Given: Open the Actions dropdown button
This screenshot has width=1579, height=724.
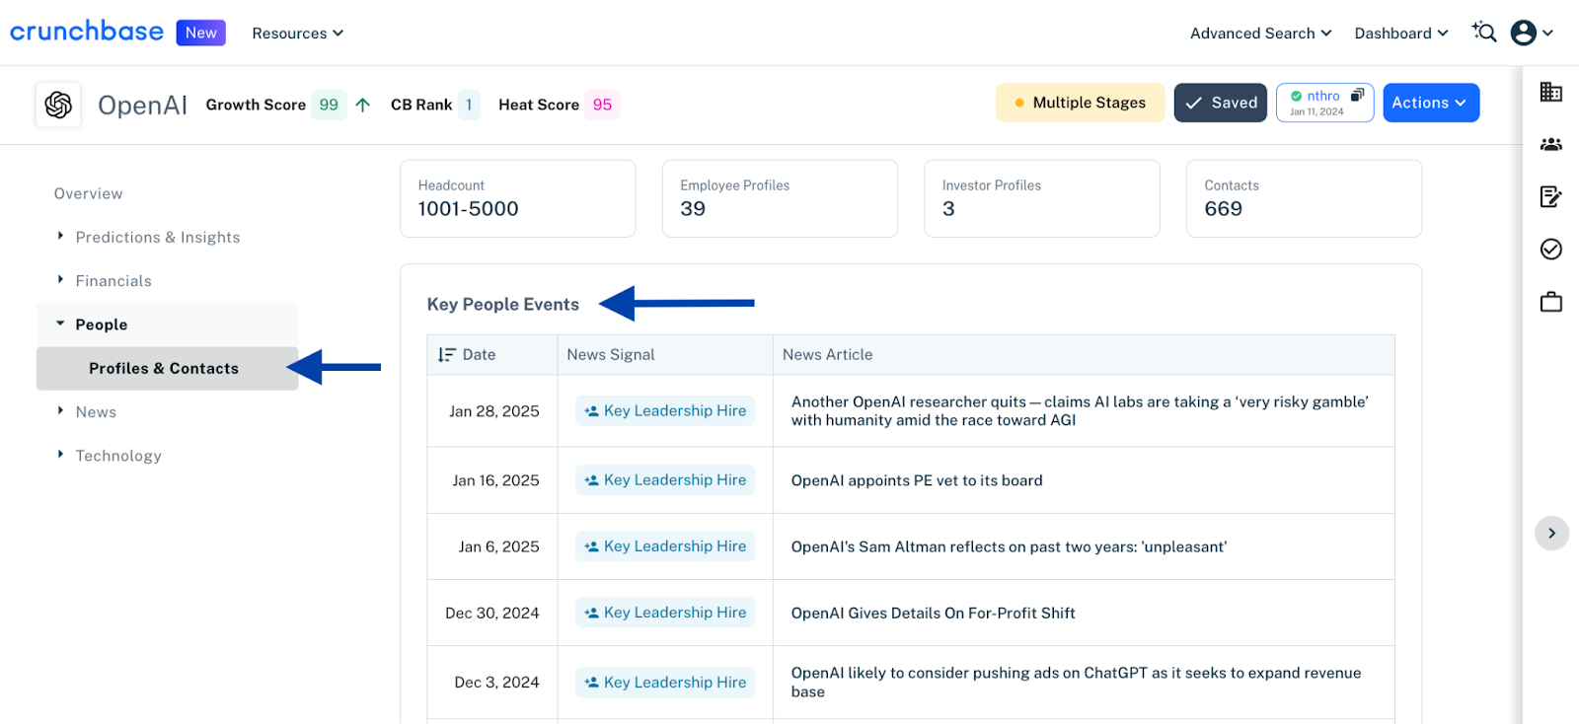Looking at the screenshot, I should (1431, 103).
